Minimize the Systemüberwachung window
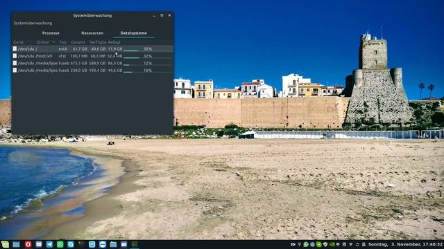Screen dimensions: 444x249 tap(154, 15)
